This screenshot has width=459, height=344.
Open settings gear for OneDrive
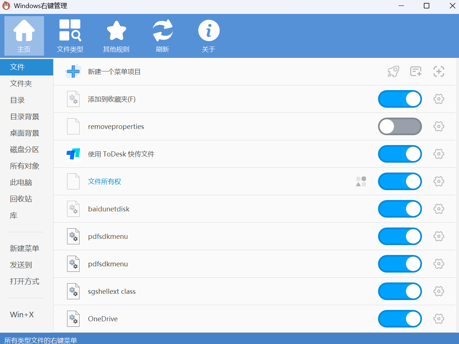[439, 319]
